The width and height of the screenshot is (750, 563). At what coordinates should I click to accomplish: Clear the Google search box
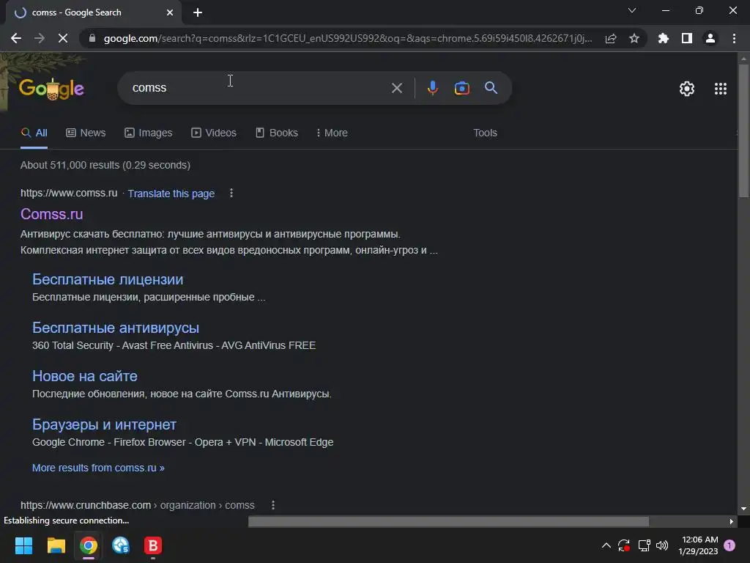tap(396, 88)
